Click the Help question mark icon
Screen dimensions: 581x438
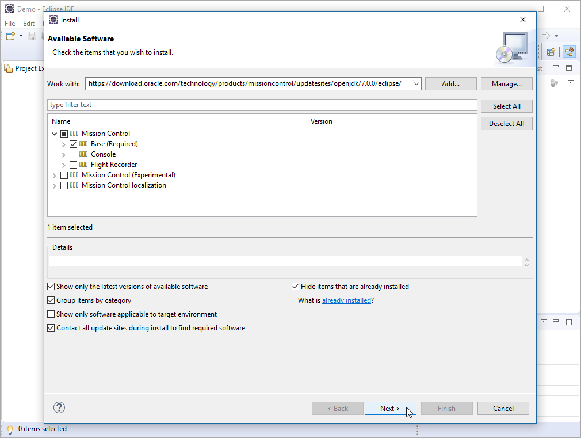click(x=59, y=407)
